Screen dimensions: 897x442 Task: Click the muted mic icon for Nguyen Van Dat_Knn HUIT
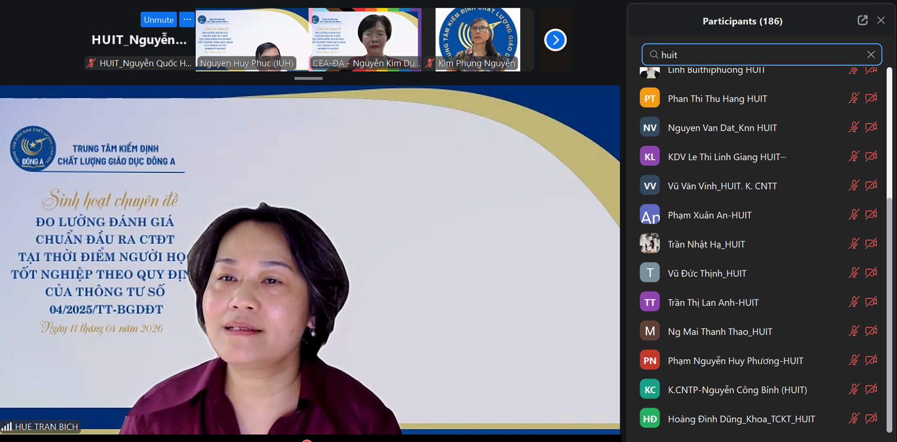(853, 127)
